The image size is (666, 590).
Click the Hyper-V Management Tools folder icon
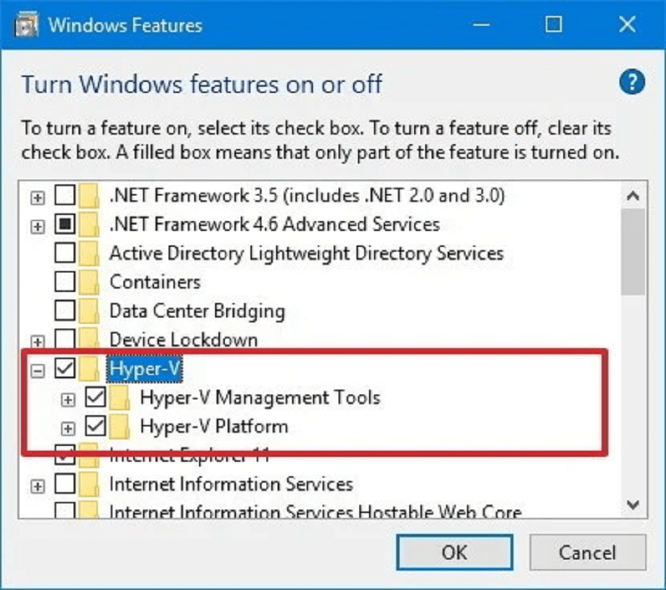(x=120, y=398)
